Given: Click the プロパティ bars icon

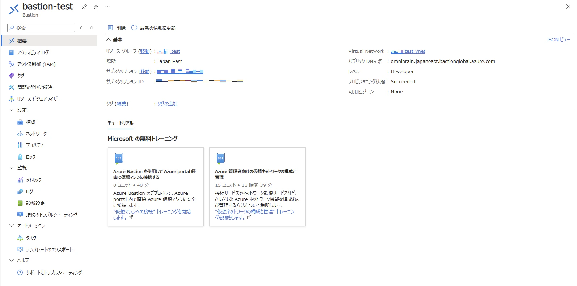Looking at the screenshot, I should point(20,145).
